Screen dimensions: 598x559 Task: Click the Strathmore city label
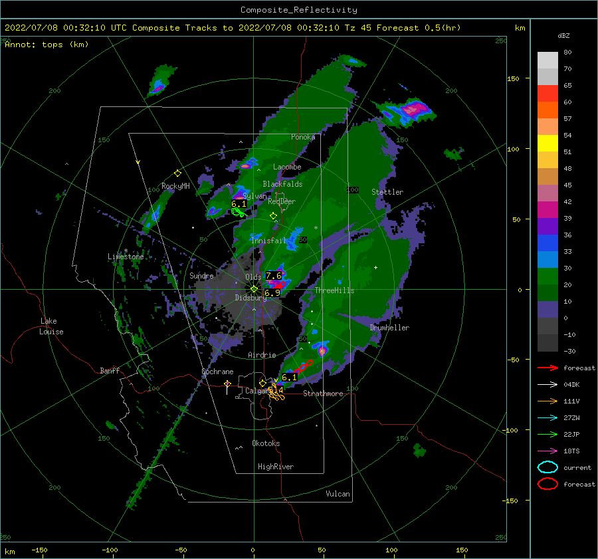tap(323, 393)
